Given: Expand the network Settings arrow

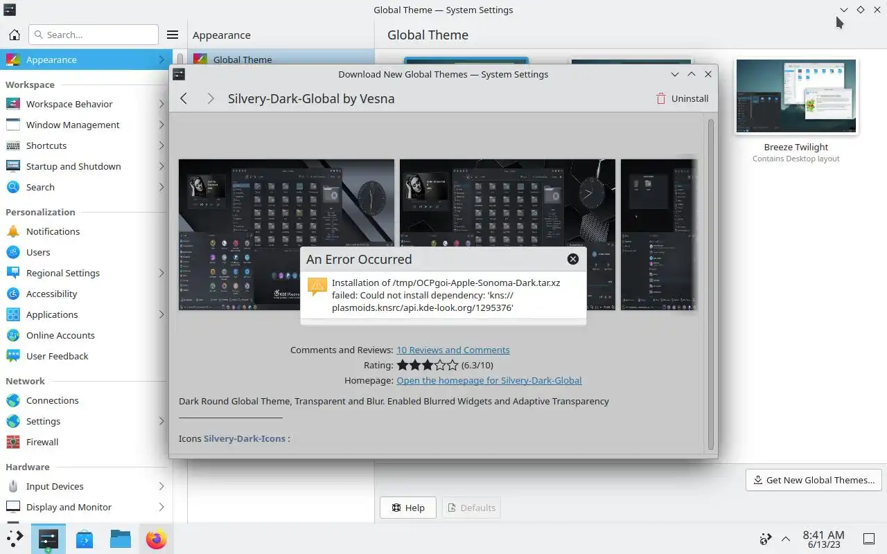Looking at the screenshot, I should pos(161,421).
